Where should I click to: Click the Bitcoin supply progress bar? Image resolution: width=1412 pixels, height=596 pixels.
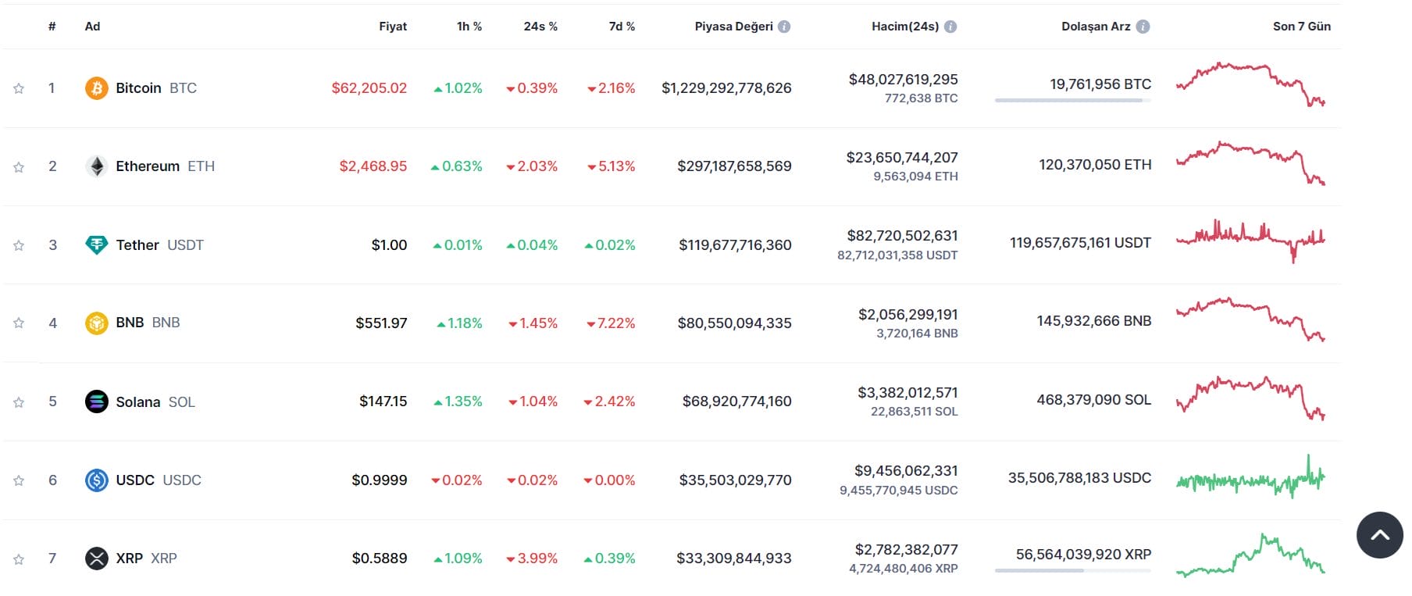[1073, 100]
